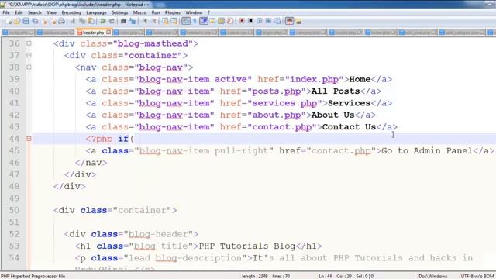
Task: Close the active header.php tab via its X
Action: pyautogui.click(x=108, y=33)
